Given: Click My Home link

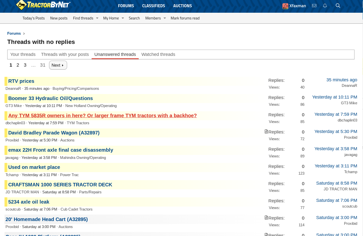Looking at the screenshot, I should click(111, 18).
